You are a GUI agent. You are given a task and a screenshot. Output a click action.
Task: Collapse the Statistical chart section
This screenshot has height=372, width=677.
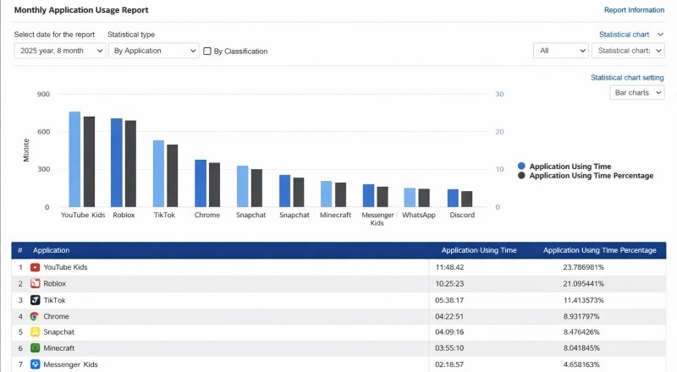coord(660,35)
